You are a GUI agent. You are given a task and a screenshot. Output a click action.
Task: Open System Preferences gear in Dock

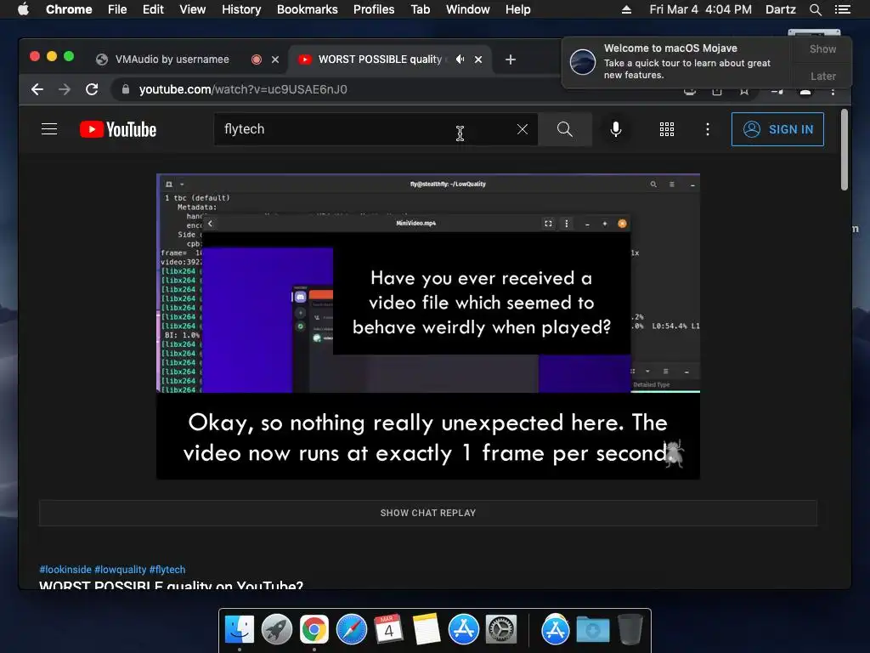pos(501,630)
